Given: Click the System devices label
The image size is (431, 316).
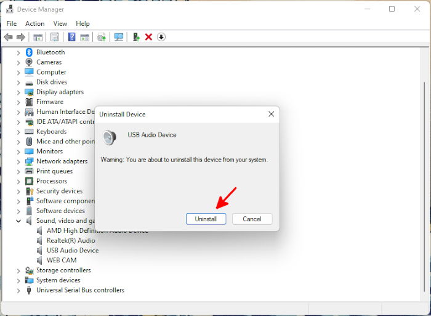Looking at the screenshot, I should 58,280.
